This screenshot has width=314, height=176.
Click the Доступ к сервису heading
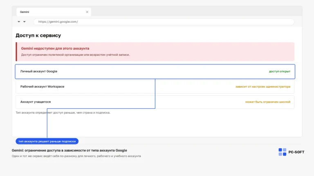38,35
